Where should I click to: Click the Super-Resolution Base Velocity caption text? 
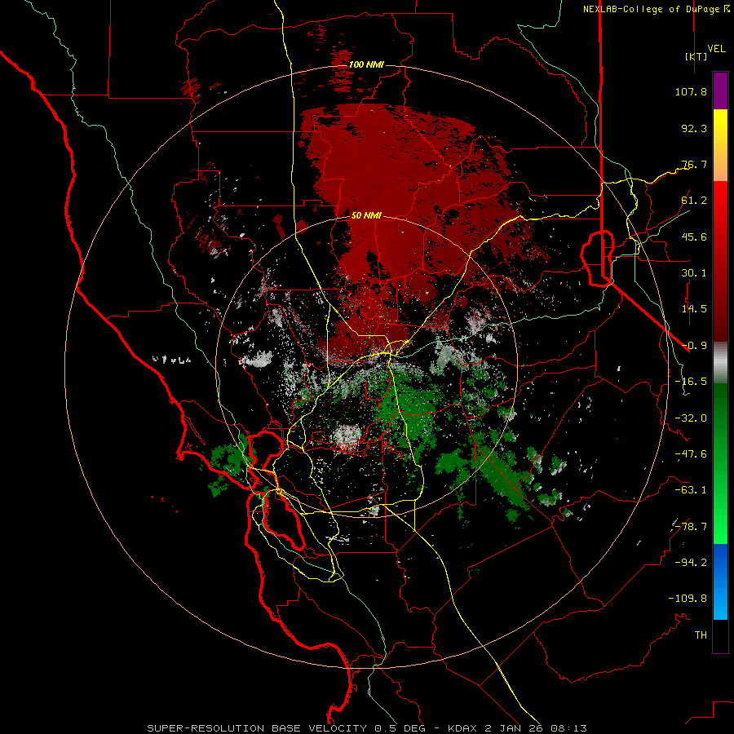click(366, 728)
